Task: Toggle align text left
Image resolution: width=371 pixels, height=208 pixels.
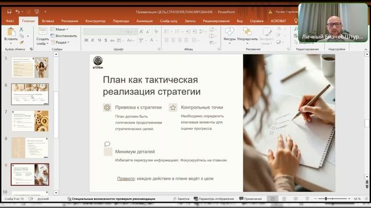Action: click(167, 40)
